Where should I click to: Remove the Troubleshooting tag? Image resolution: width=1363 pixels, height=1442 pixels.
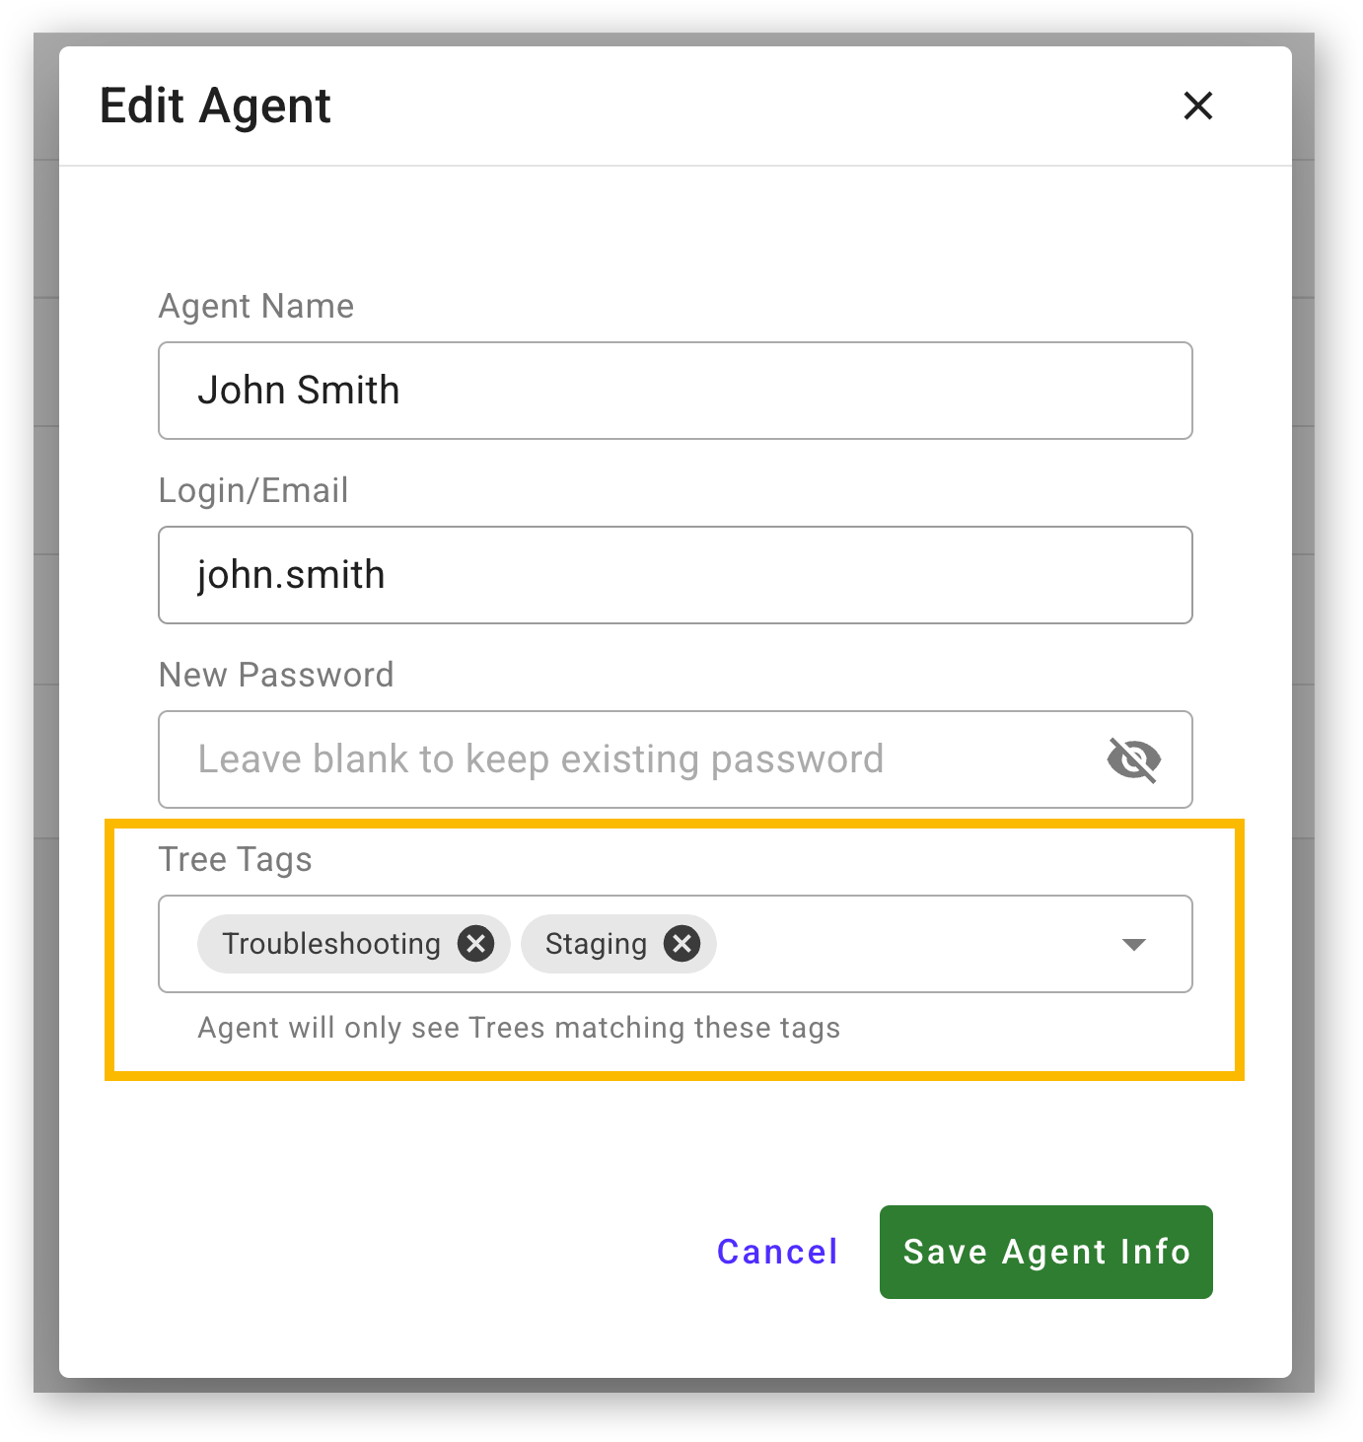pyautogui.click(x=475, y=944)
